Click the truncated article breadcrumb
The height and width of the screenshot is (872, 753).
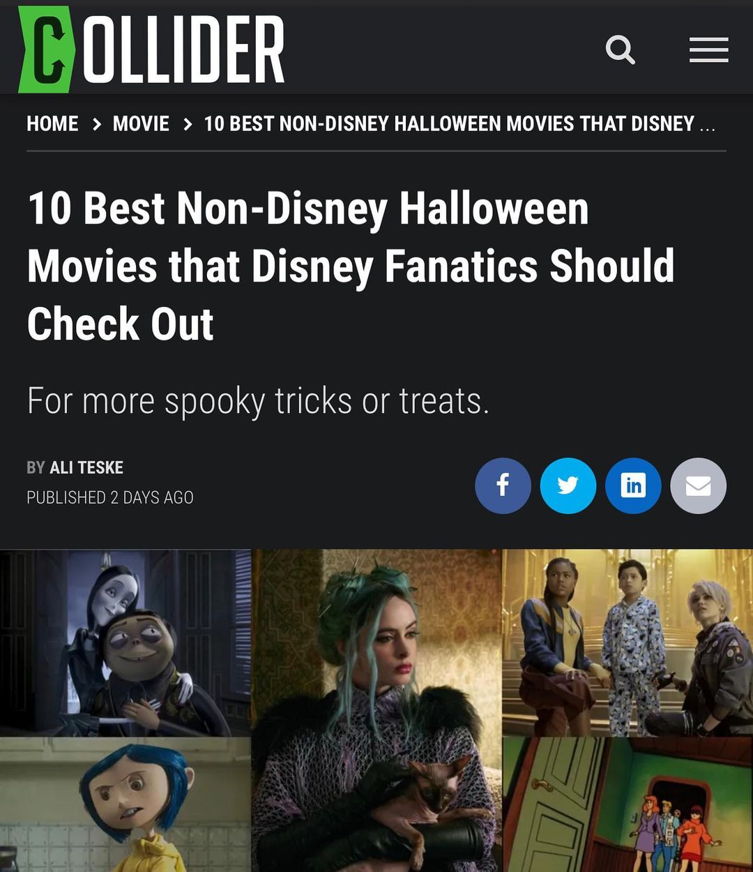point(459,124)
